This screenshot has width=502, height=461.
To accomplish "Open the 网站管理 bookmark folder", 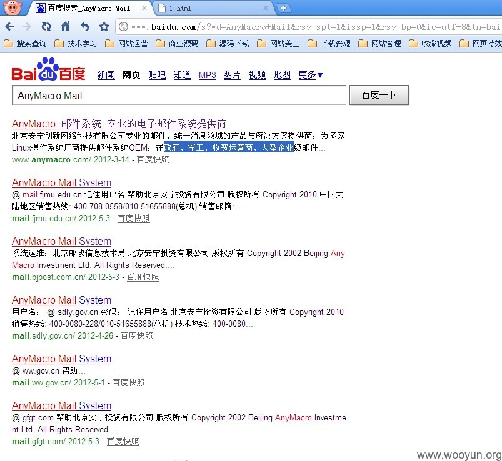I will pyautogui.click(x=379, y=44).
